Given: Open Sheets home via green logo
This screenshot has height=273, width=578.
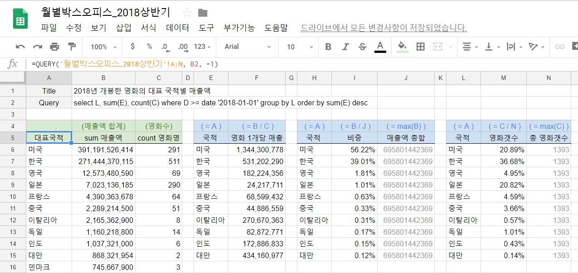Looking at the screenshot, I should coord(20,19).
